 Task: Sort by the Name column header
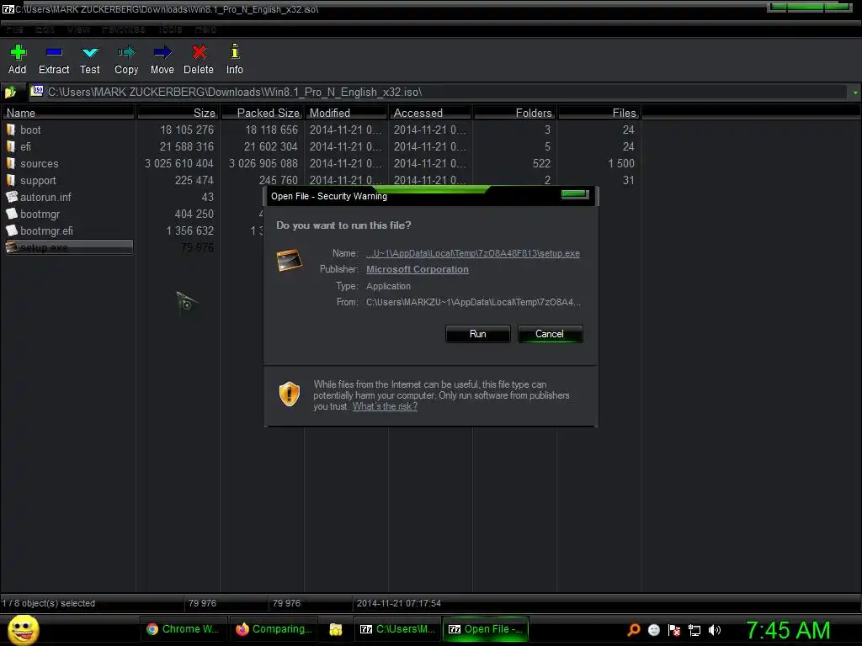tap(68, 113)
